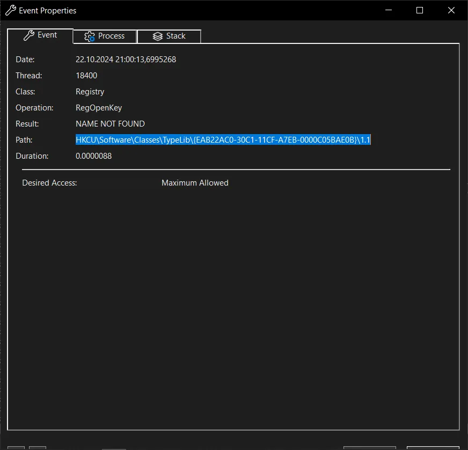468x450 pixels.
Task: Click the layers icon on the Stack tab
Action: tap(157, 36)
